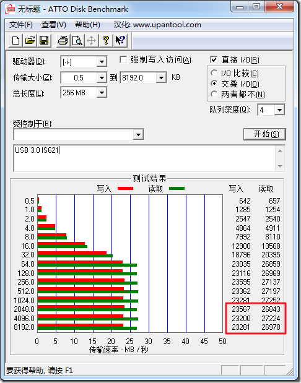Viewport: 301px width, 383px height.
Task: Toggle the 直接 I/O checkbox
Action: [x=213, y=59]
